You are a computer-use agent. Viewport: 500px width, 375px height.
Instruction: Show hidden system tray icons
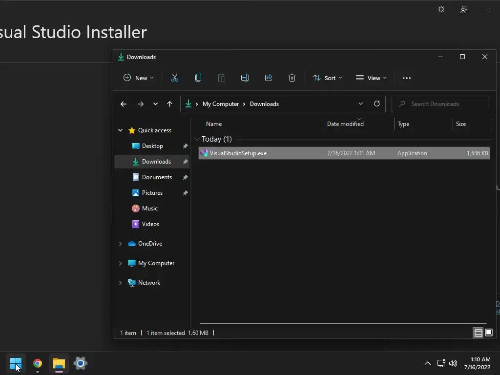(428, 363)
